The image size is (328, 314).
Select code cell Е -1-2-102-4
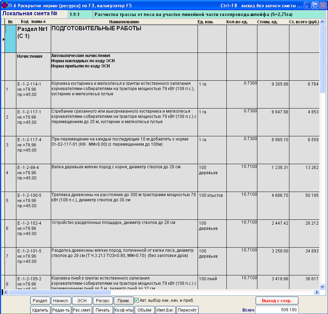pos(33,233)
